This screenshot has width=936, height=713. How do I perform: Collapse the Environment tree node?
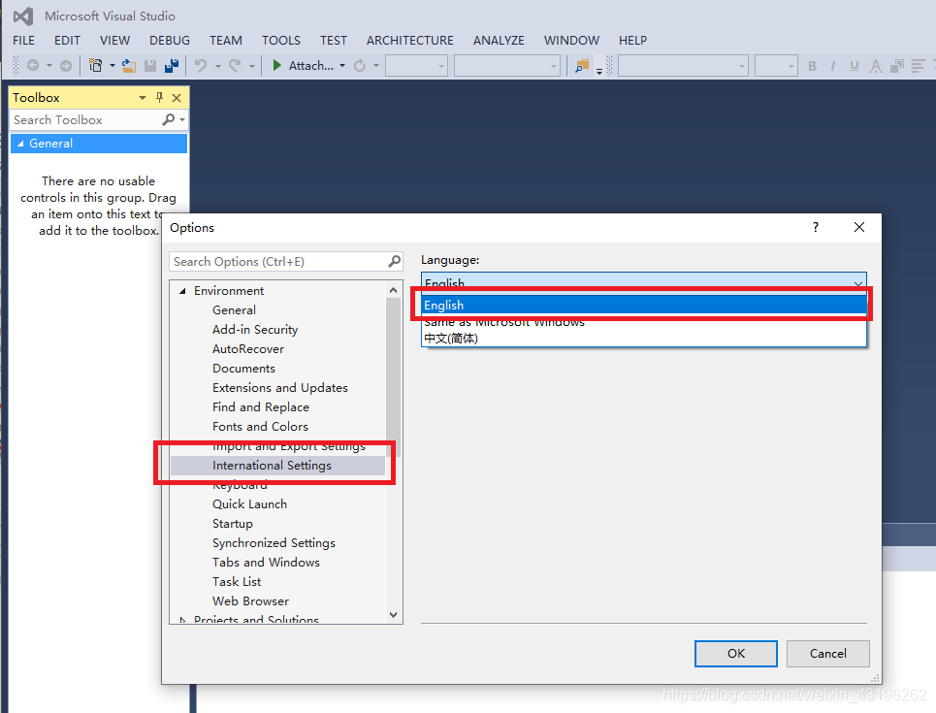point(182,291)
